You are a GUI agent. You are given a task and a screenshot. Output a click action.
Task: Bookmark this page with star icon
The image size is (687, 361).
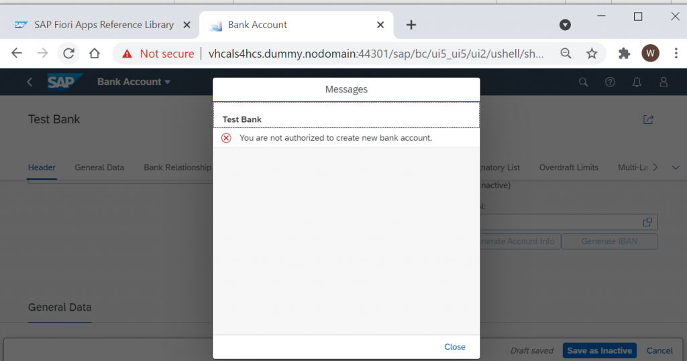coord(592,54)
